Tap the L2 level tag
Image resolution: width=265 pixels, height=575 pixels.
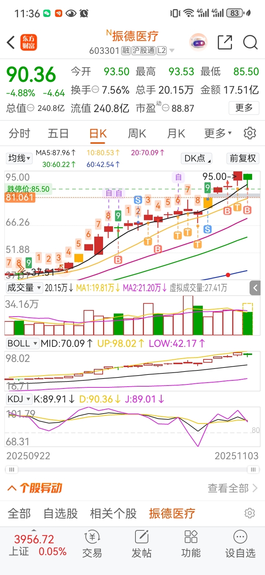pos(161,51)
